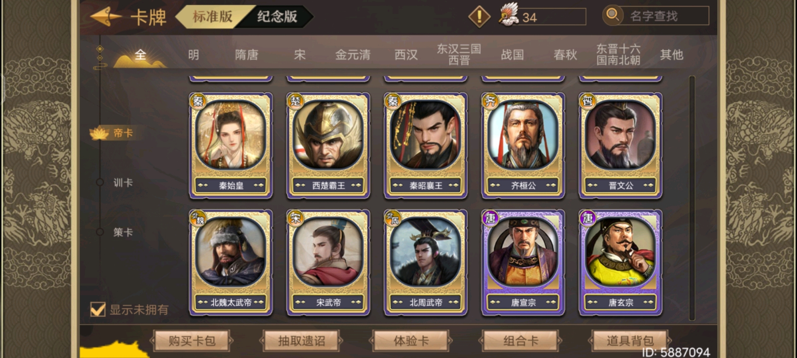Click the 名字查找 search field
This screenshot has height=358, width=797.
tap(664, 16)
